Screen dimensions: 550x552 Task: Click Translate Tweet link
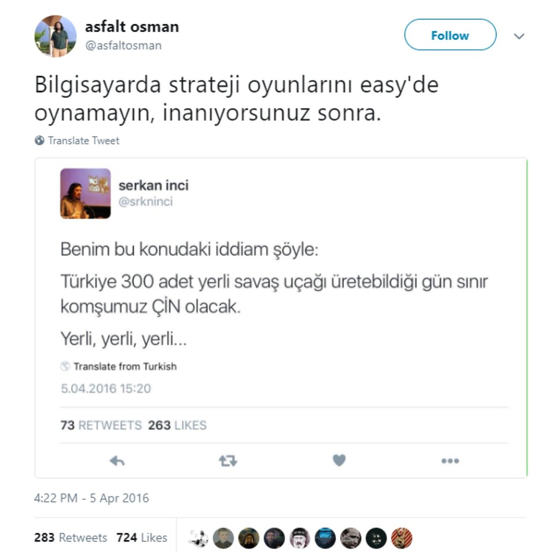(83, 141)
